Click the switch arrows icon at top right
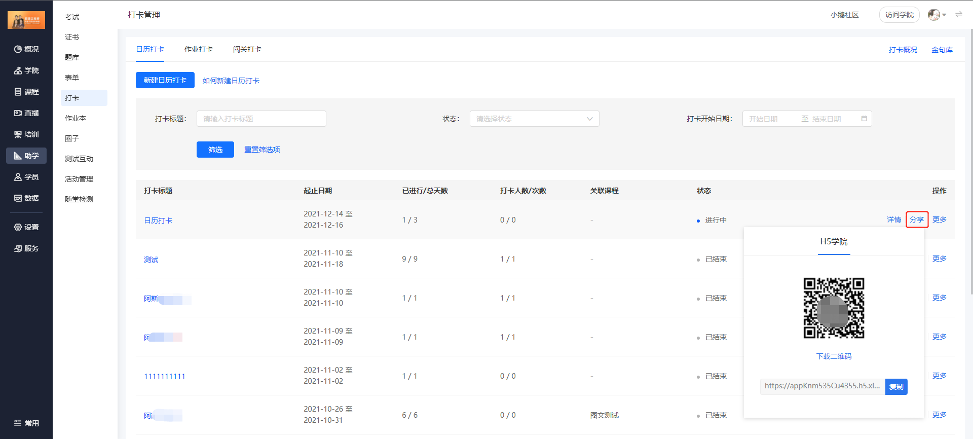 click(959, 15)
